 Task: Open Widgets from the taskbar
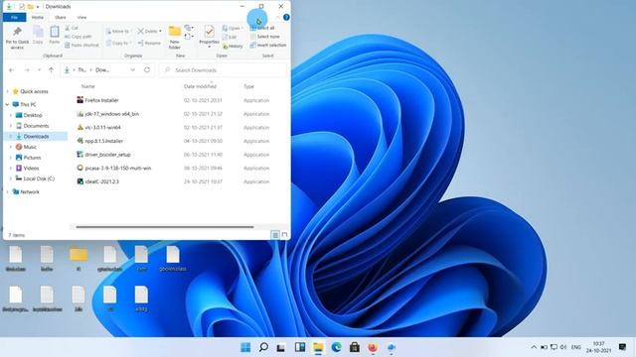coord(300,347)
